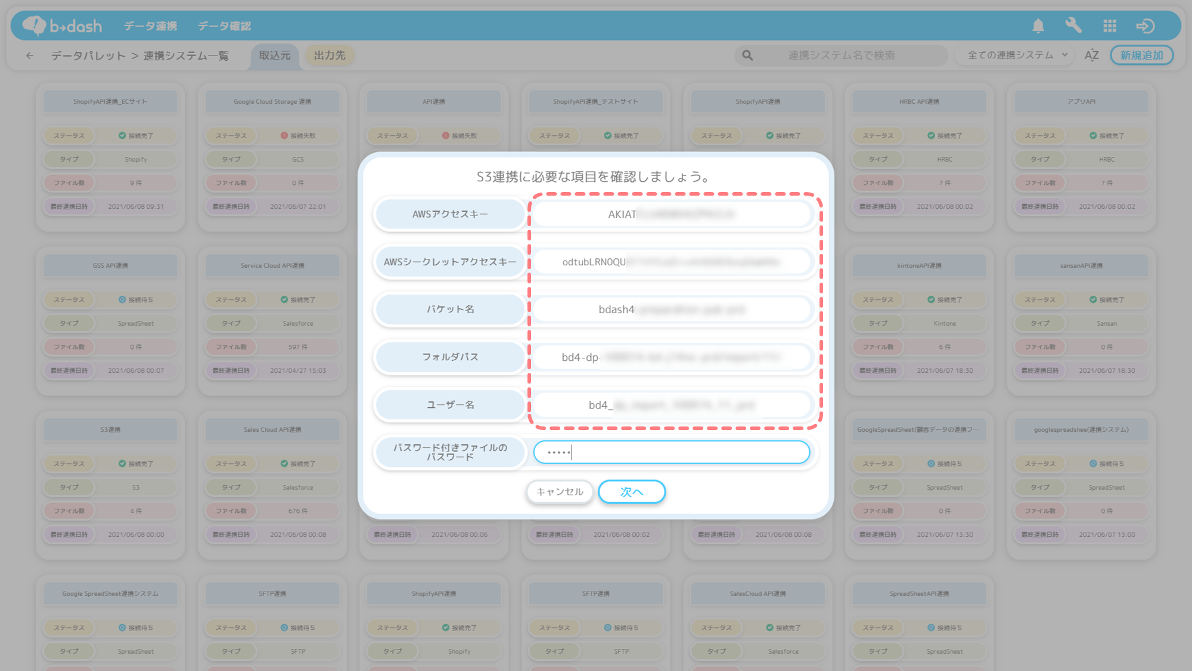Expand the 全ての連携システム dropdown
1192x671 pixels.
tap(1016, 55)
